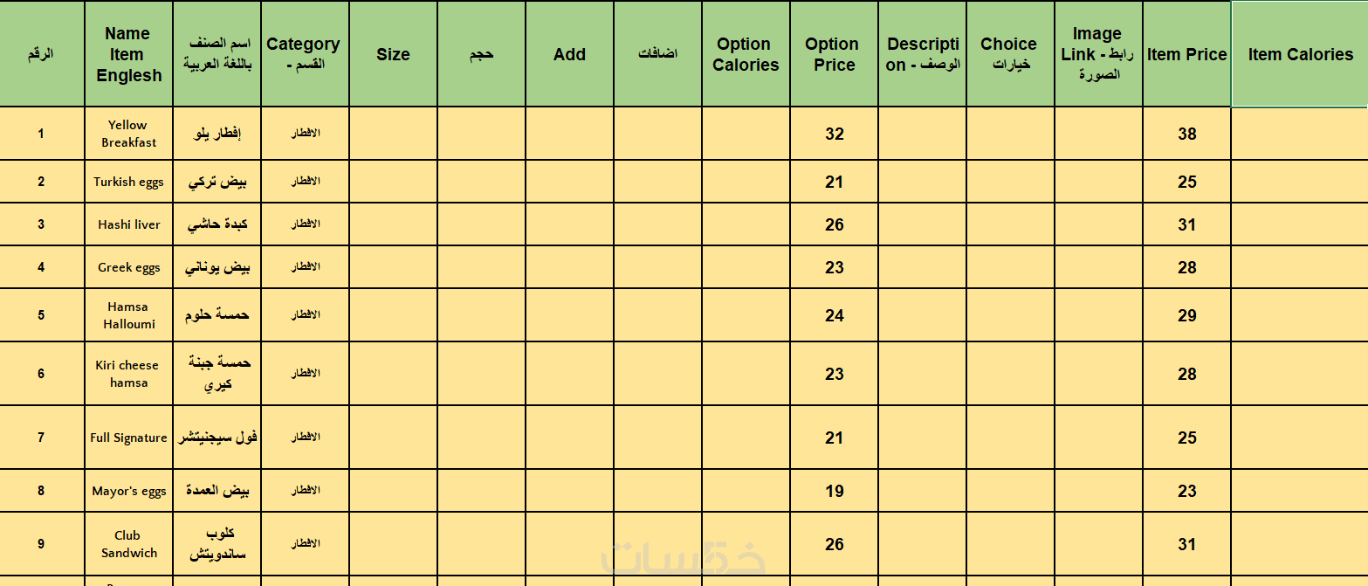Viewport: 1368px width, 586px height.
Task: Select the Option Price header cell
Action: click(833, 54)
